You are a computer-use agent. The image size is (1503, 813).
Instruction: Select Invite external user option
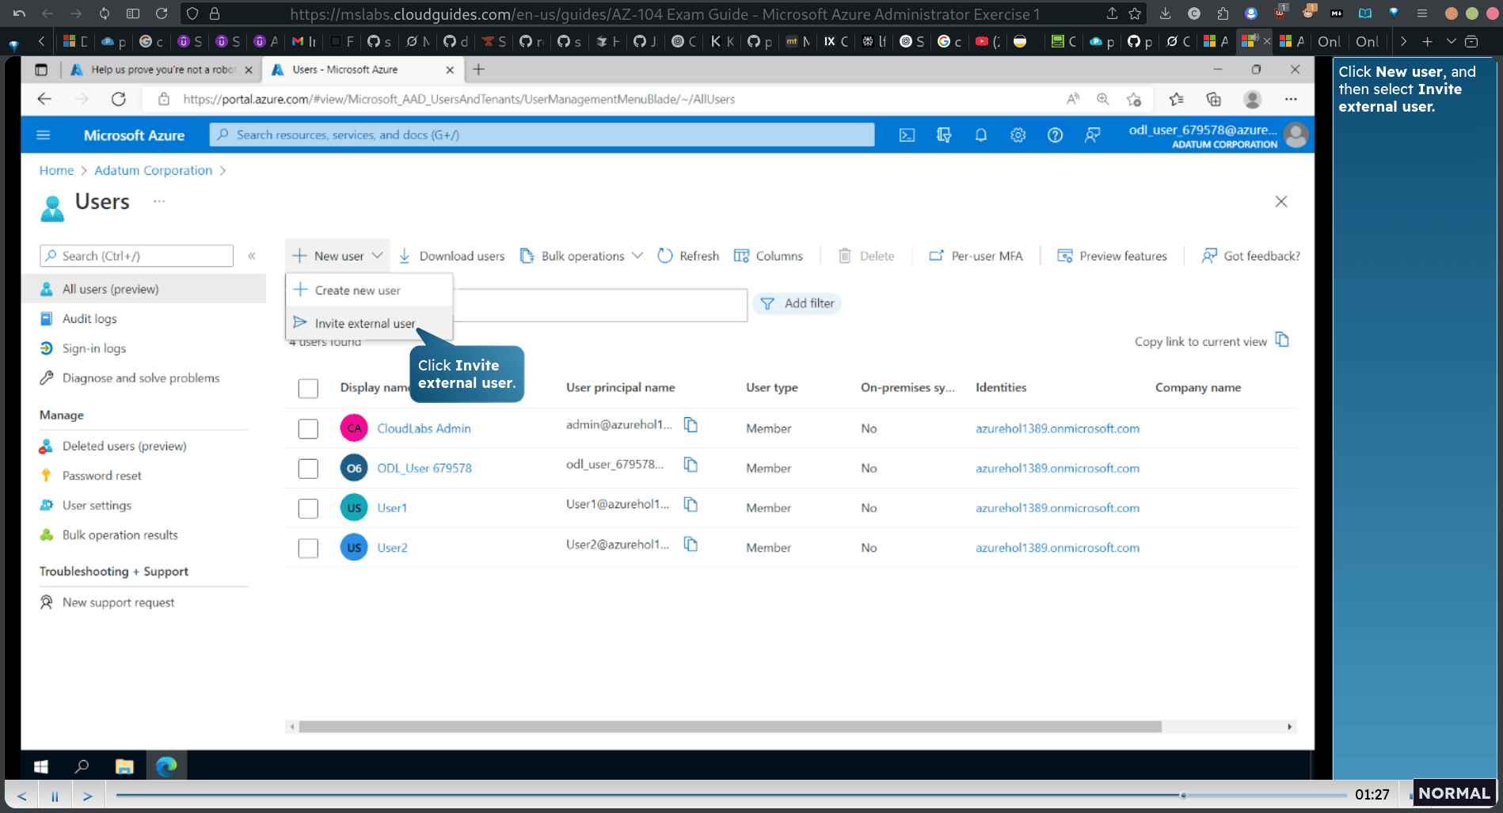point(369,323)
